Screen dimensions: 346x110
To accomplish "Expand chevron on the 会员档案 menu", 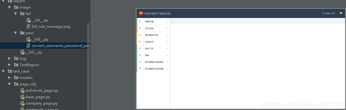I will (167, 28).
